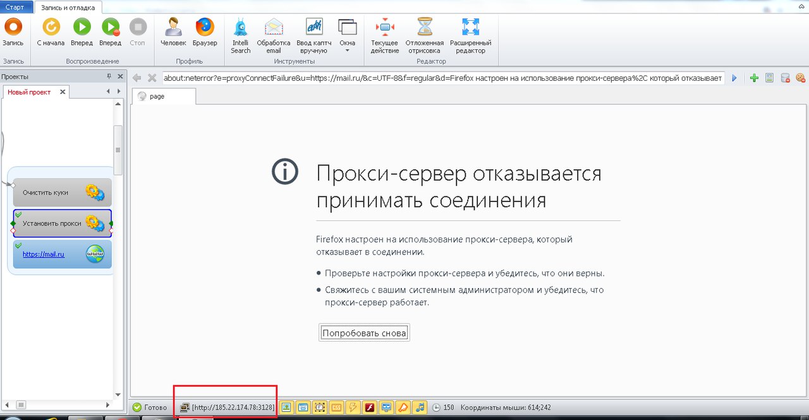Toggle JavaScript lightning icon in status bar
The image size is (809, 420).
[x=353, y=407]
